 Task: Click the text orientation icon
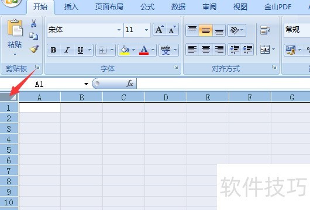[x=235, y=30]
